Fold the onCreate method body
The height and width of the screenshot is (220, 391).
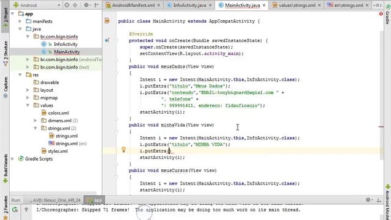coord(116,40)
